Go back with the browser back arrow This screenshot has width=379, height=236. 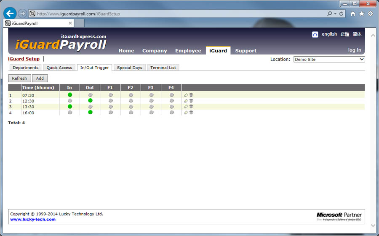click(10, 13)
